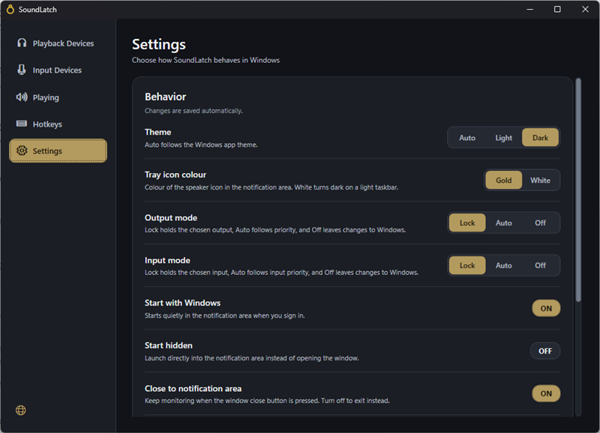Click the 'Tray icon colour' label
600x433 pixels.
pos(175,175)
